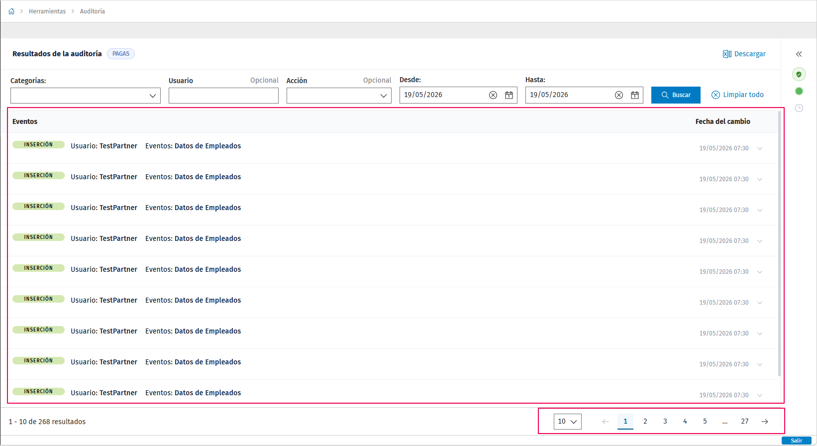The image size is (817, 446).
Task: Open the page size dropdown showing 10
Action: [x=568, y=422]
